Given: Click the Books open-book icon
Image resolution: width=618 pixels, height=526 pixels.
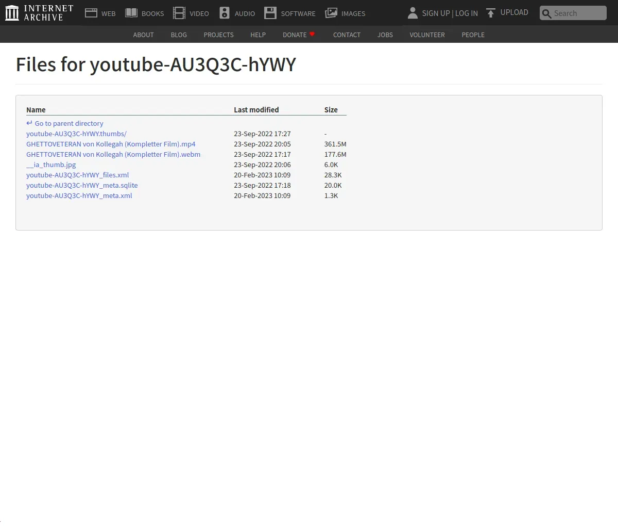Looking at the screenshot, I should (x=131, y=13).
